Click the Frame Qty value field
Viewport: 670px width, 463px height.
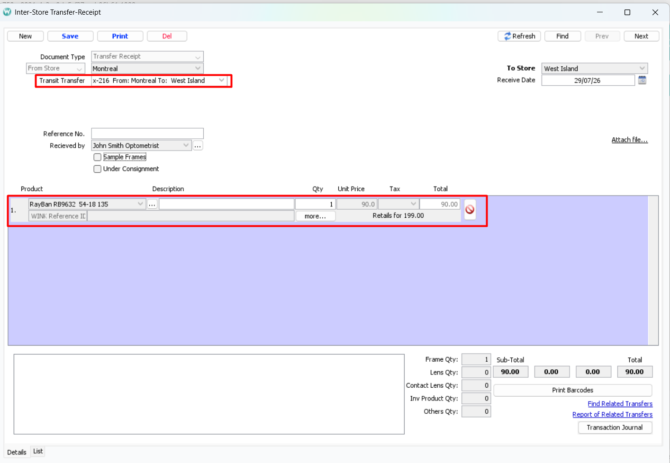click(476, 359)
